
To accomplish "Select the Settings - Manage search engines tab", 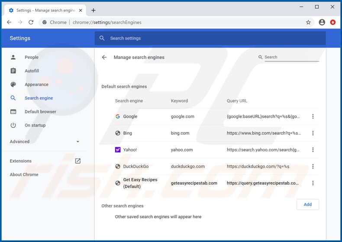I will click(45, 10).
